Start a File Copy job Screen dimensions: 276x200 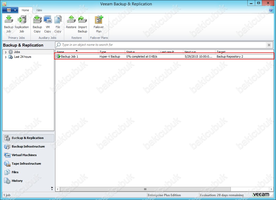coord(58,24)
